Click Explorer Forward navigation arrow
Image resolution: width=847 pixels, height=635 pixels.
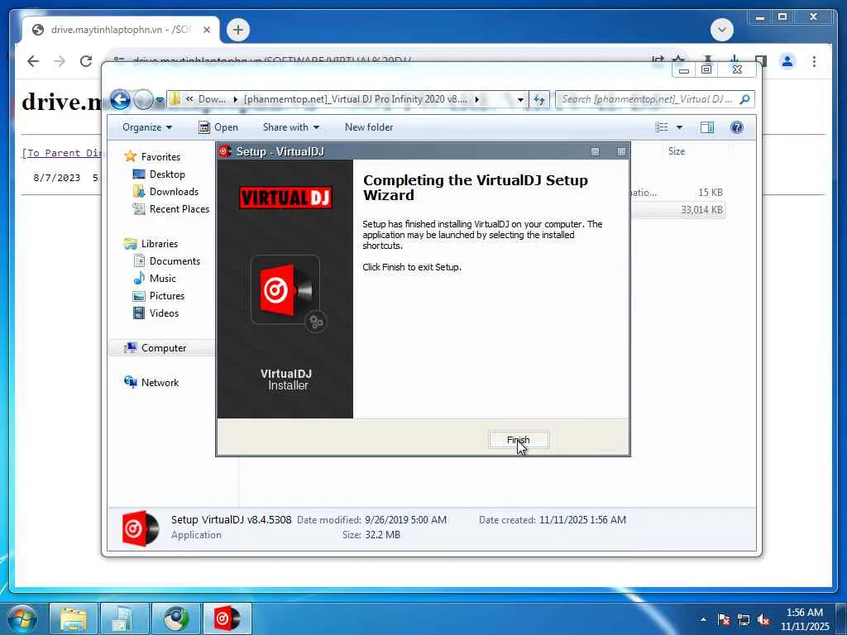(x=143, y=100)
